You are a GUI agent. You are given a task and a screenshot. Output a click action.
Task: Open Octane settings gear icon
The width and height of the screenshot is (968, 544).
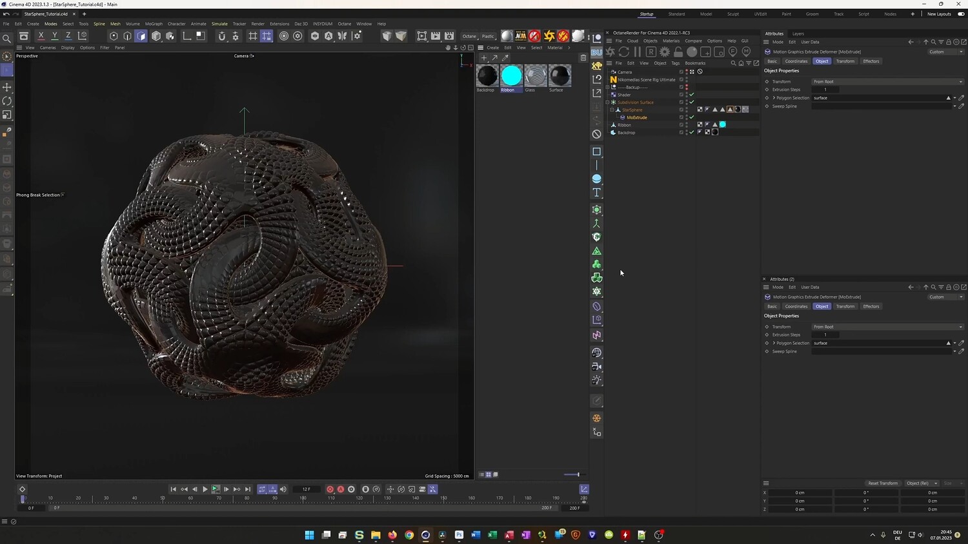point(665,52)
